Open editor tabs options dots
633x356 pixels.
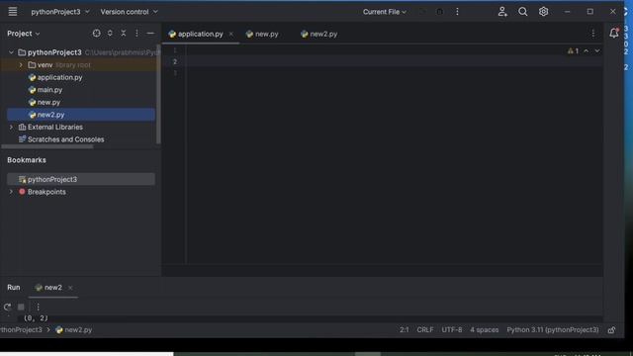593,34
